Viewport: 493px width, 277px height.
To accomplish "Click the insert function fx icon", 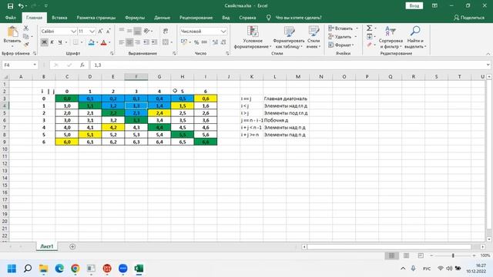I will [82, 65].
